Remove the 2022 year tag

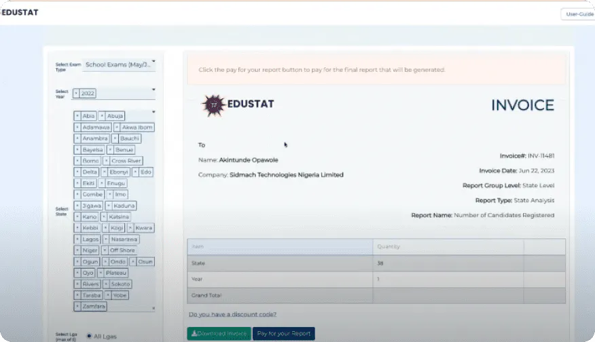(76, 93)
